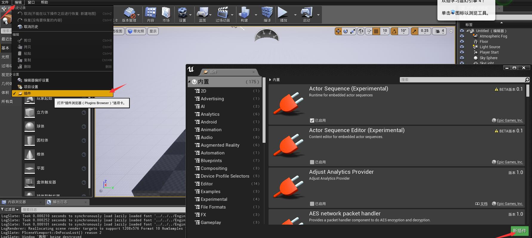Image resolution: width=532 pixels, height=238 pixels.
Task: Open 过滤器 filter dropdown in output log
Action: 10,210
